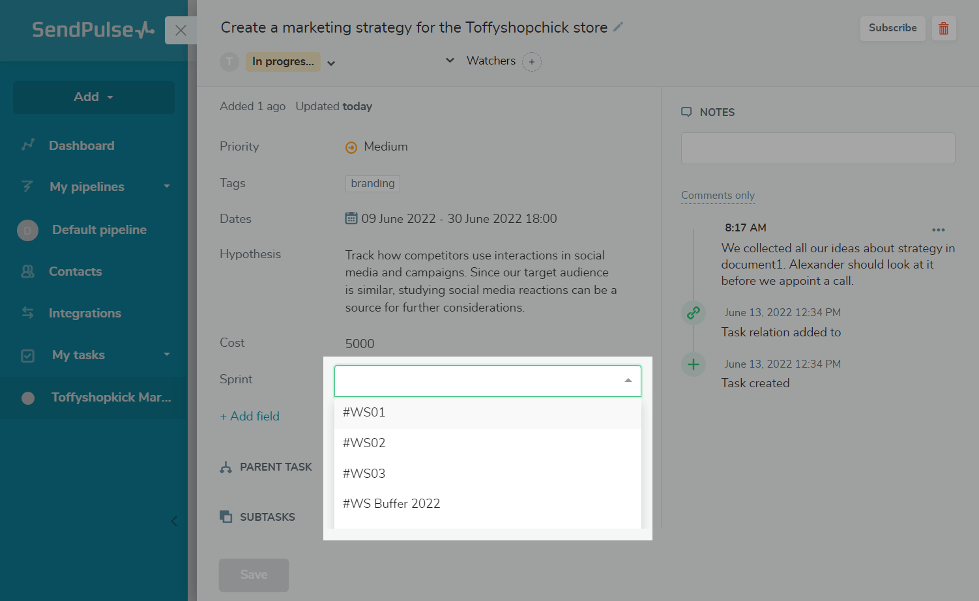
Task: Close the task panel with the X icon
Action: [x=181, y=30]
